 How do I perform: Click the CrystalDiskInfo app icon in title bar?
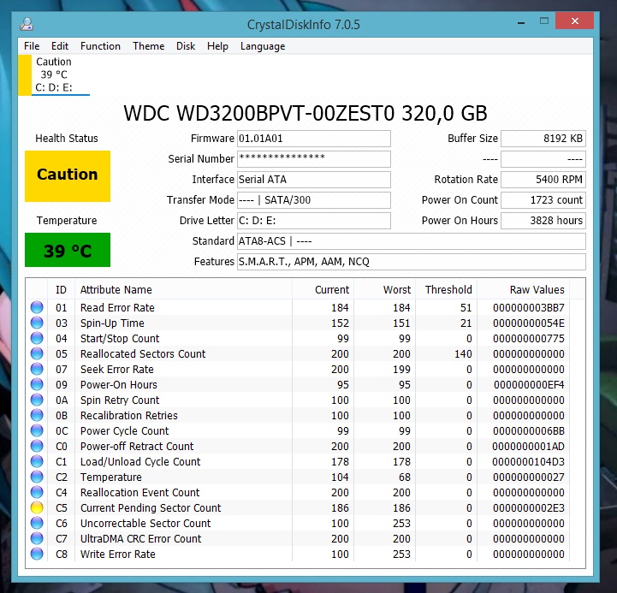click(27, 25)
